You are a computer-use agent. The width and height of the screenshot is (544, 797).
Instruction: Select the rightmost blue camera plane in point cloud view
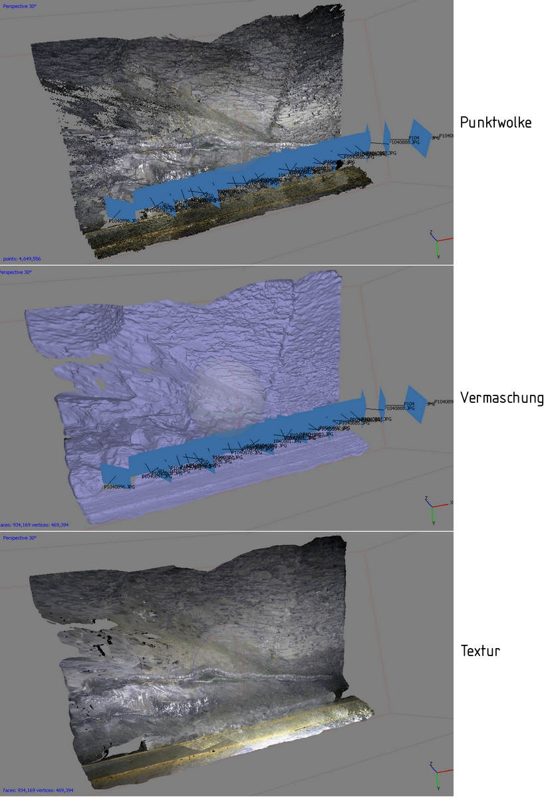[x=420, y=138]
